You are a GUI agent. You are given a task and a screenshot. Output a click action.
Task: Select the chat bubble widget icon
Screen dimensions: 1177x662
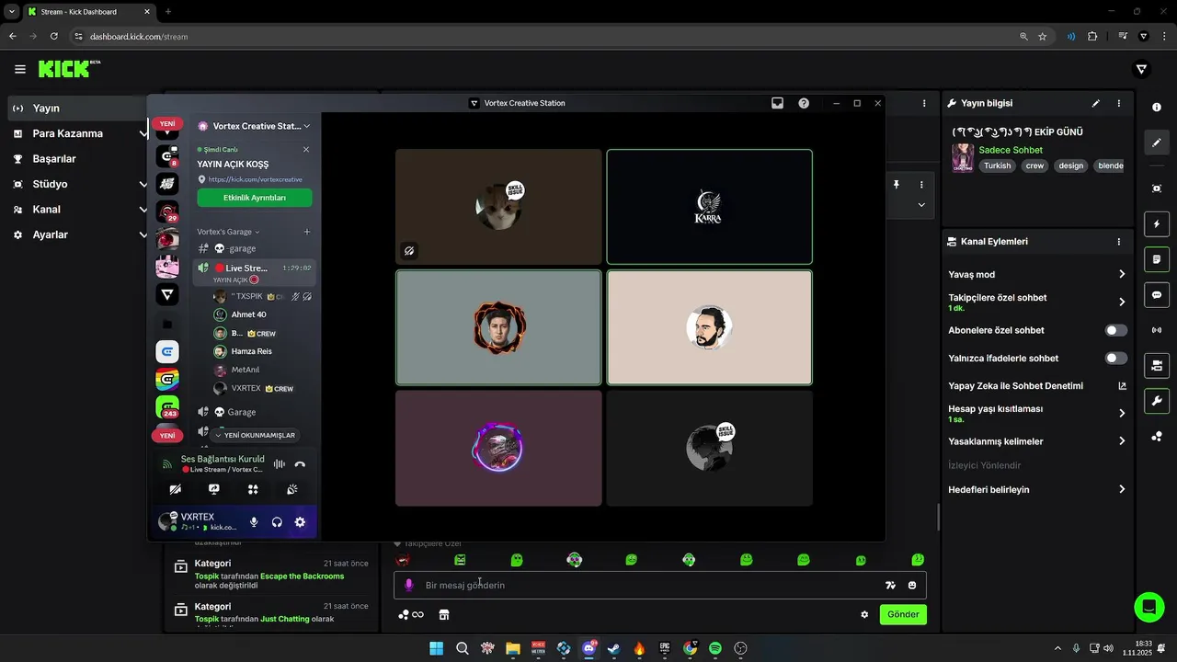click(1157, 295)
